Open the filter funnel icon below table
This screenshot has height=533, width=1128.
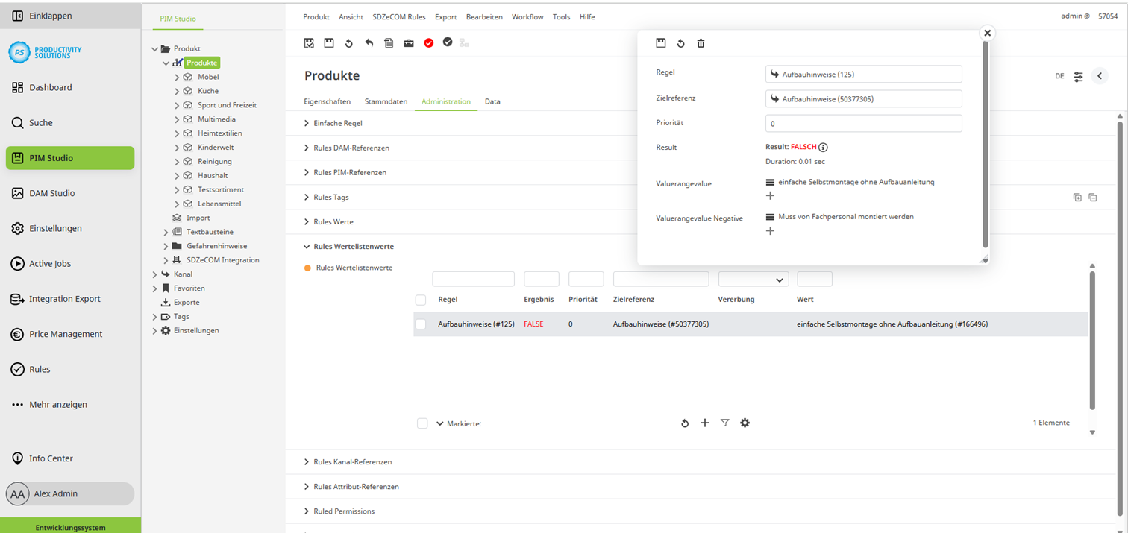[x=724, y=423]
